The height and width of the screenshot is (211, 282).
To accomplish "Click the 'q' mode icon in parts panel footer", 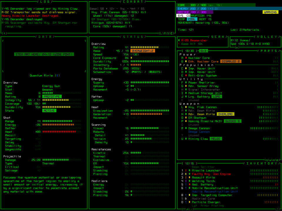I will (266, 160).
